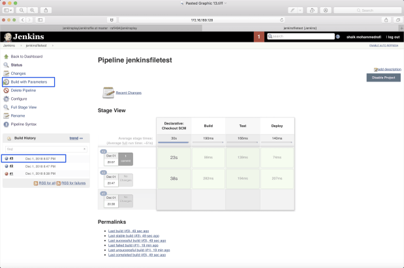The image size is (404, 268).
Task: Click the Back to Dashboard arrow icon
Action: [x=6, y=56]
